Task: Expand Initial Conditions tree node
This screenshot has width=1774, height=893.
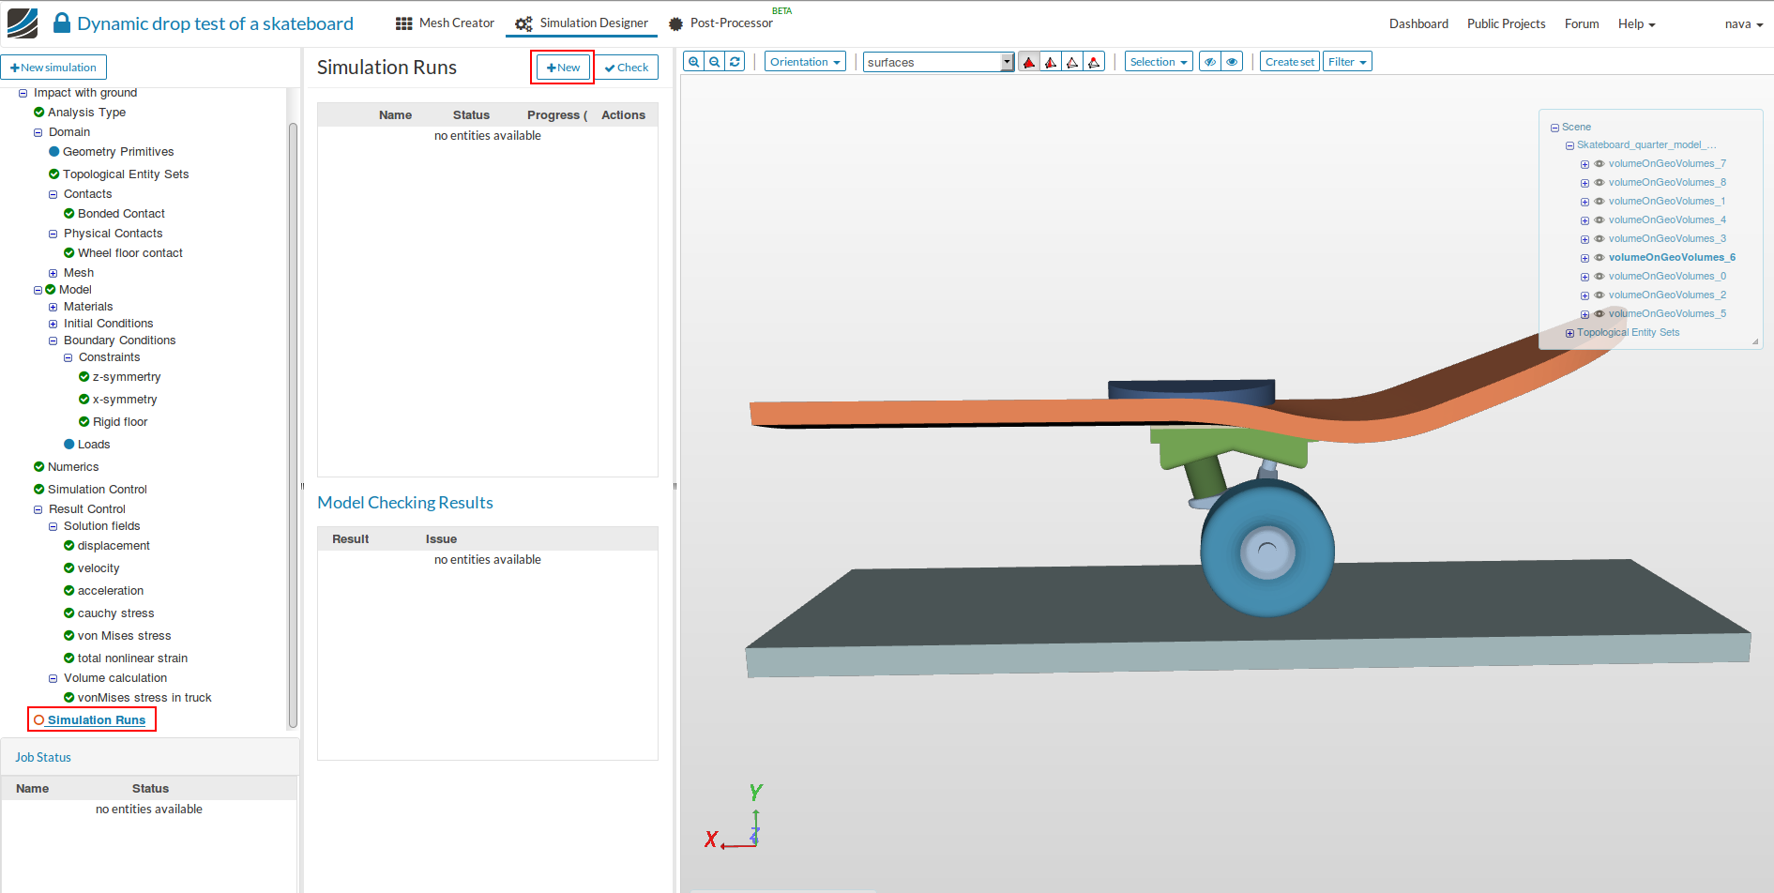Action: (53, 325)
